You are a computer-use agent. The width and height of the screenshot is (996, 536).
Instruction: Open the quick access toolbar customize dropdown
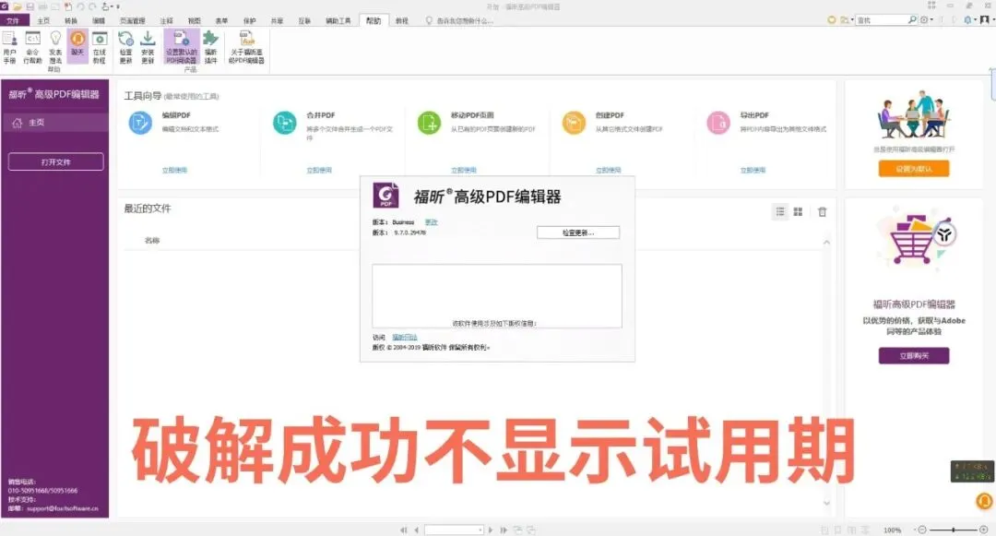tap(118, 6)
